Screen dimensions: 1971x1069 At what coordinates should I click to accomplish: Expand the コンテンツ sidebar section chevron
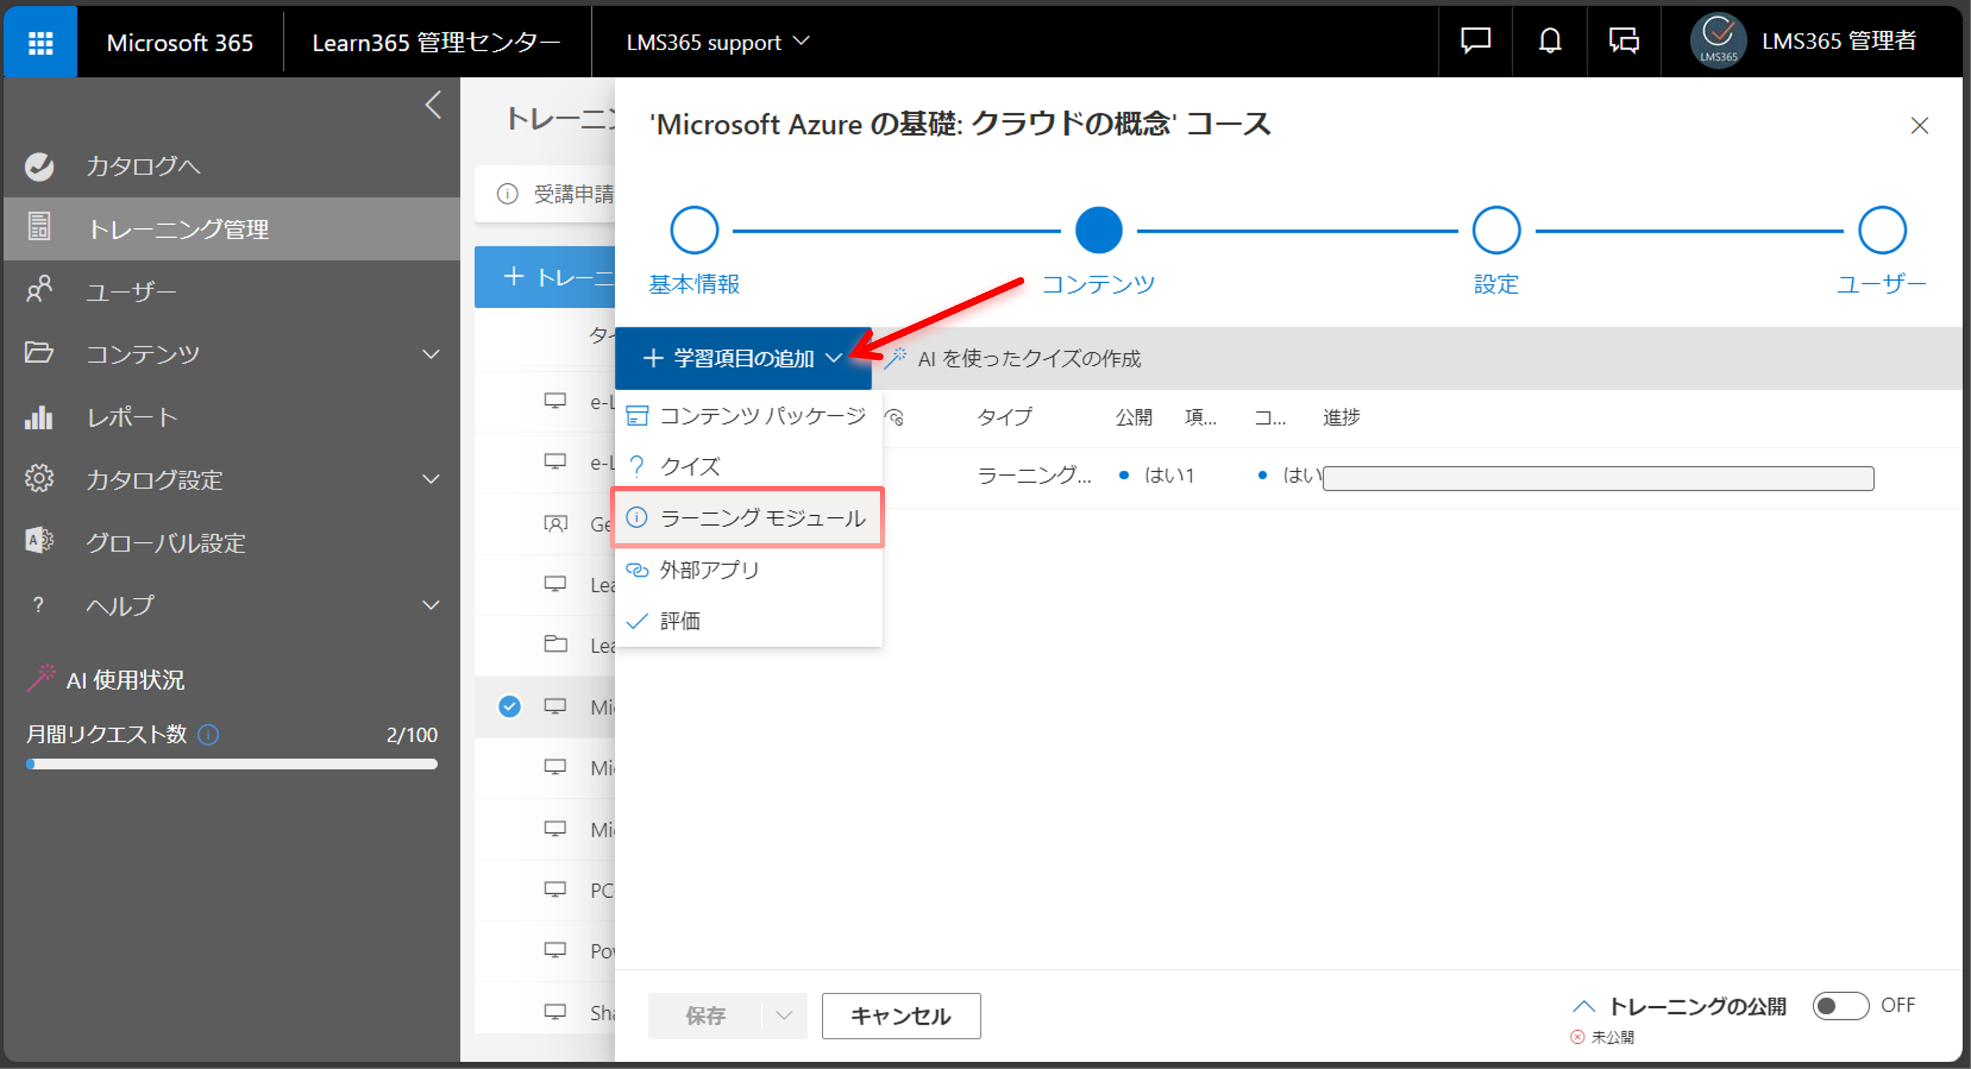(431, 353)
